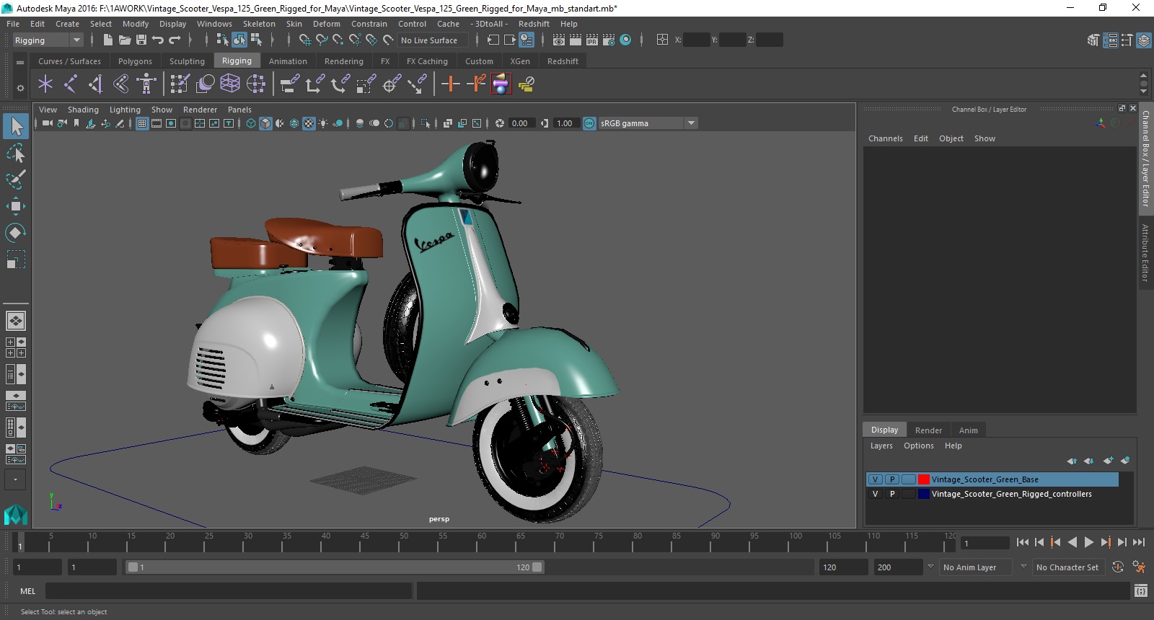Click the Auto keyframe toggle icon

pyautogui.click(x=1118, y=567)
